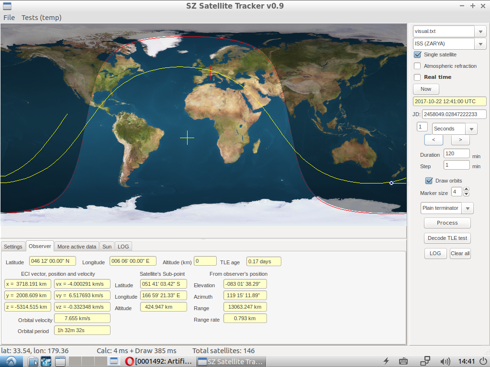490x367 pixels.
Task: Open the File menu
Action: click(9, 18)
